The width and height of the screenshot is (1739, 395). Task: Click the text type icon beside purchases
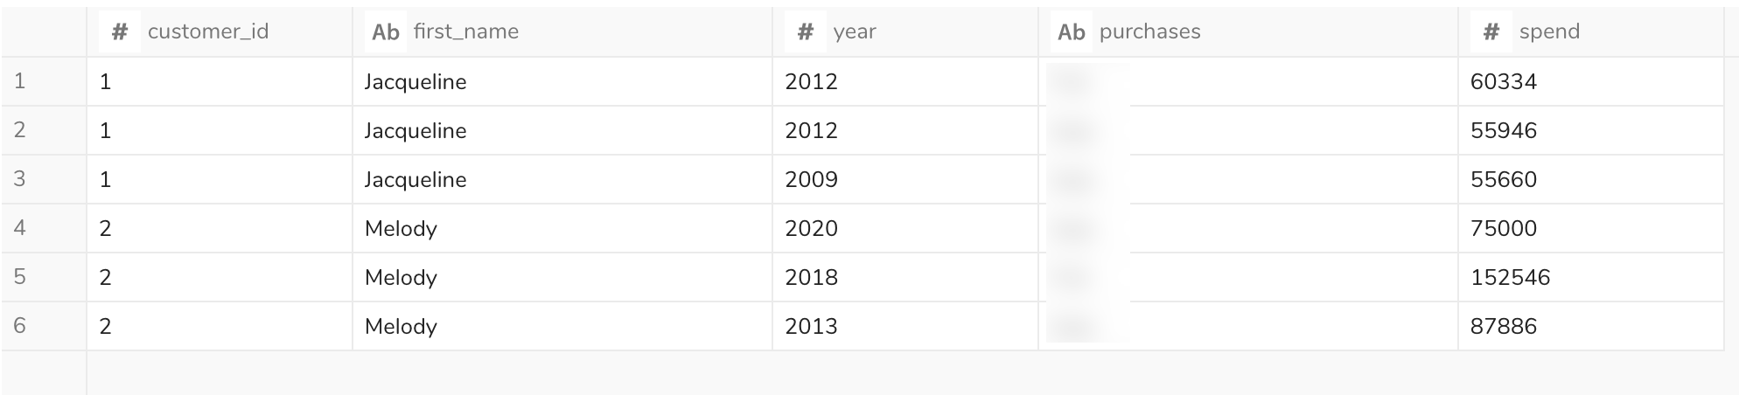pyautogui.click(x=1071, y=32)
